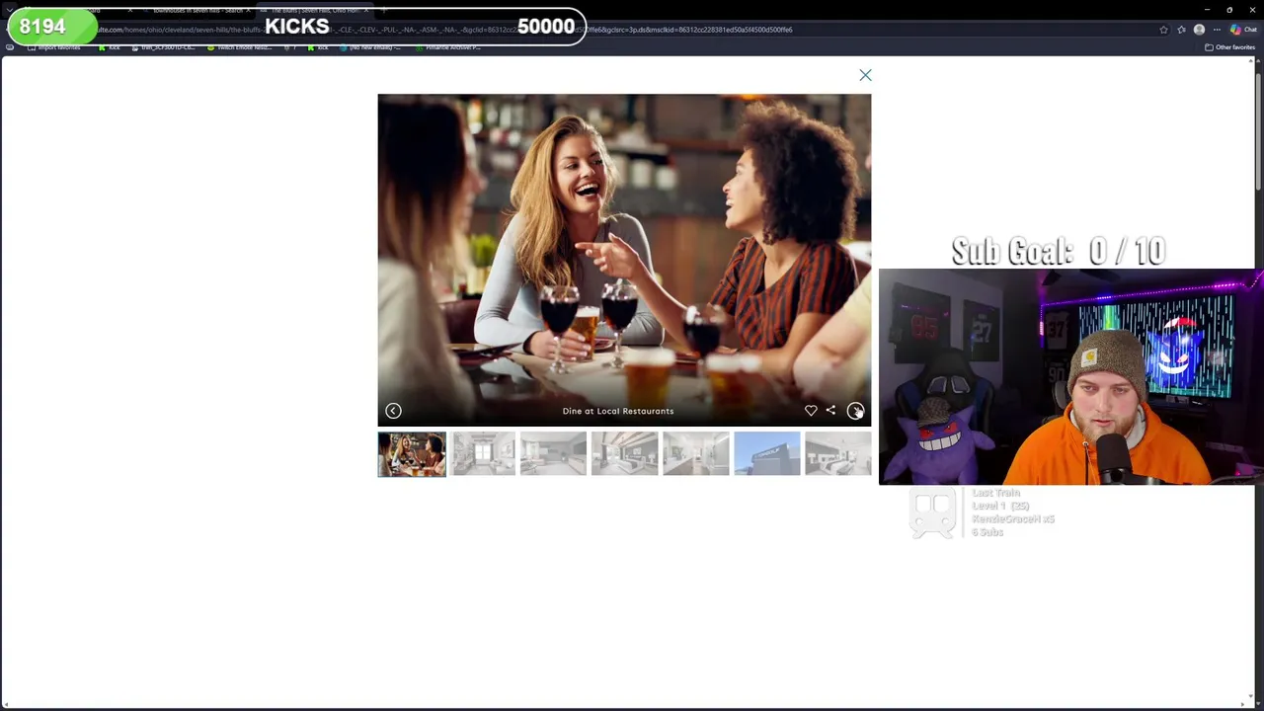Favorite this photo with the heart icon
The width and height of the screenshot is (1264, 711).
[811, 411]
